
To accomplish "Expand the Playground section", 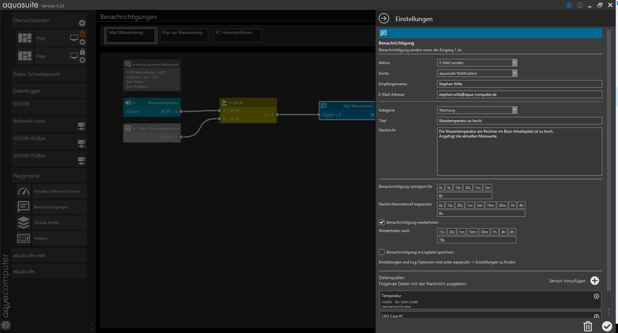I will point(49,176).
